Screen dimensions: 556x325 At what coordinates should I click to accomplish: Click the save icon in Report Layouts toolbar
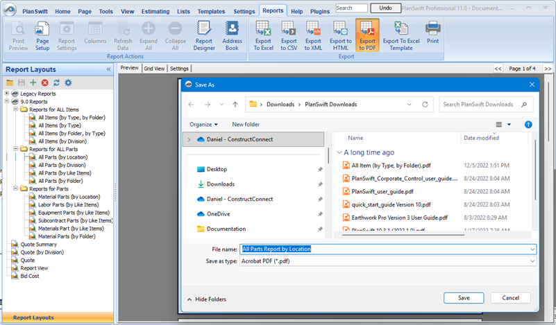[22, 82]
